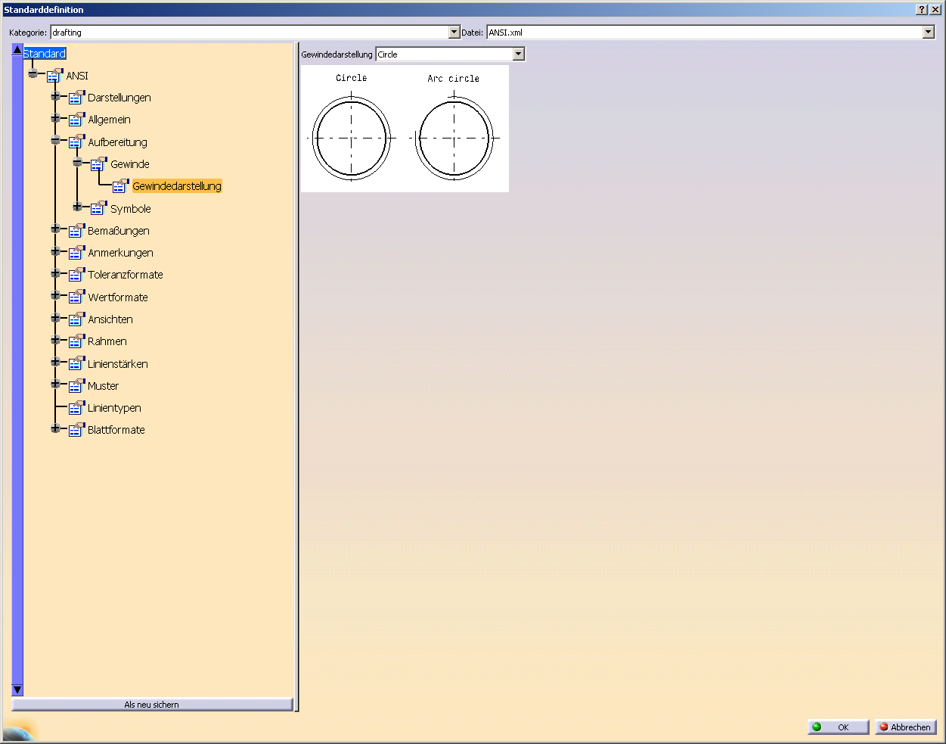
Task: Select Blattformate in the tree
Action: point(116,430)
